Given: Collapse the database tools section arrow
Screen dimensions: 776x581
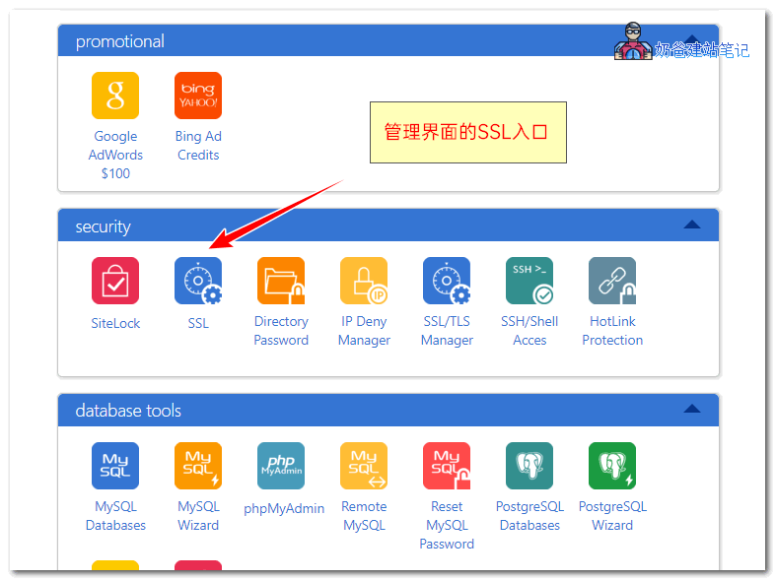Looking at the screenshot, I should coord(692,409).
